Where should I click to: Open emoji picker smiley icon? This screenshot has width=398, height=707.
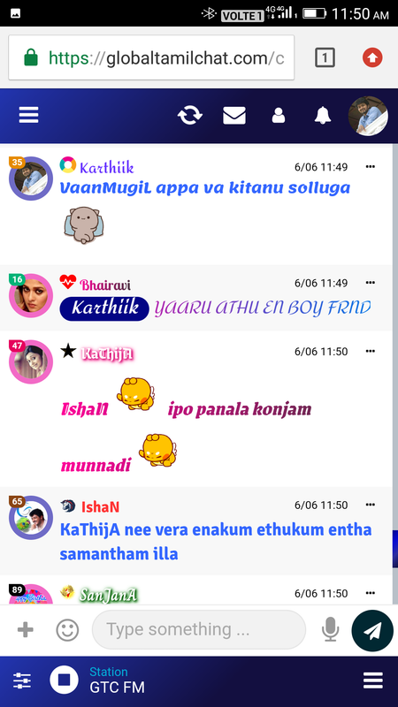pos(68,630)
